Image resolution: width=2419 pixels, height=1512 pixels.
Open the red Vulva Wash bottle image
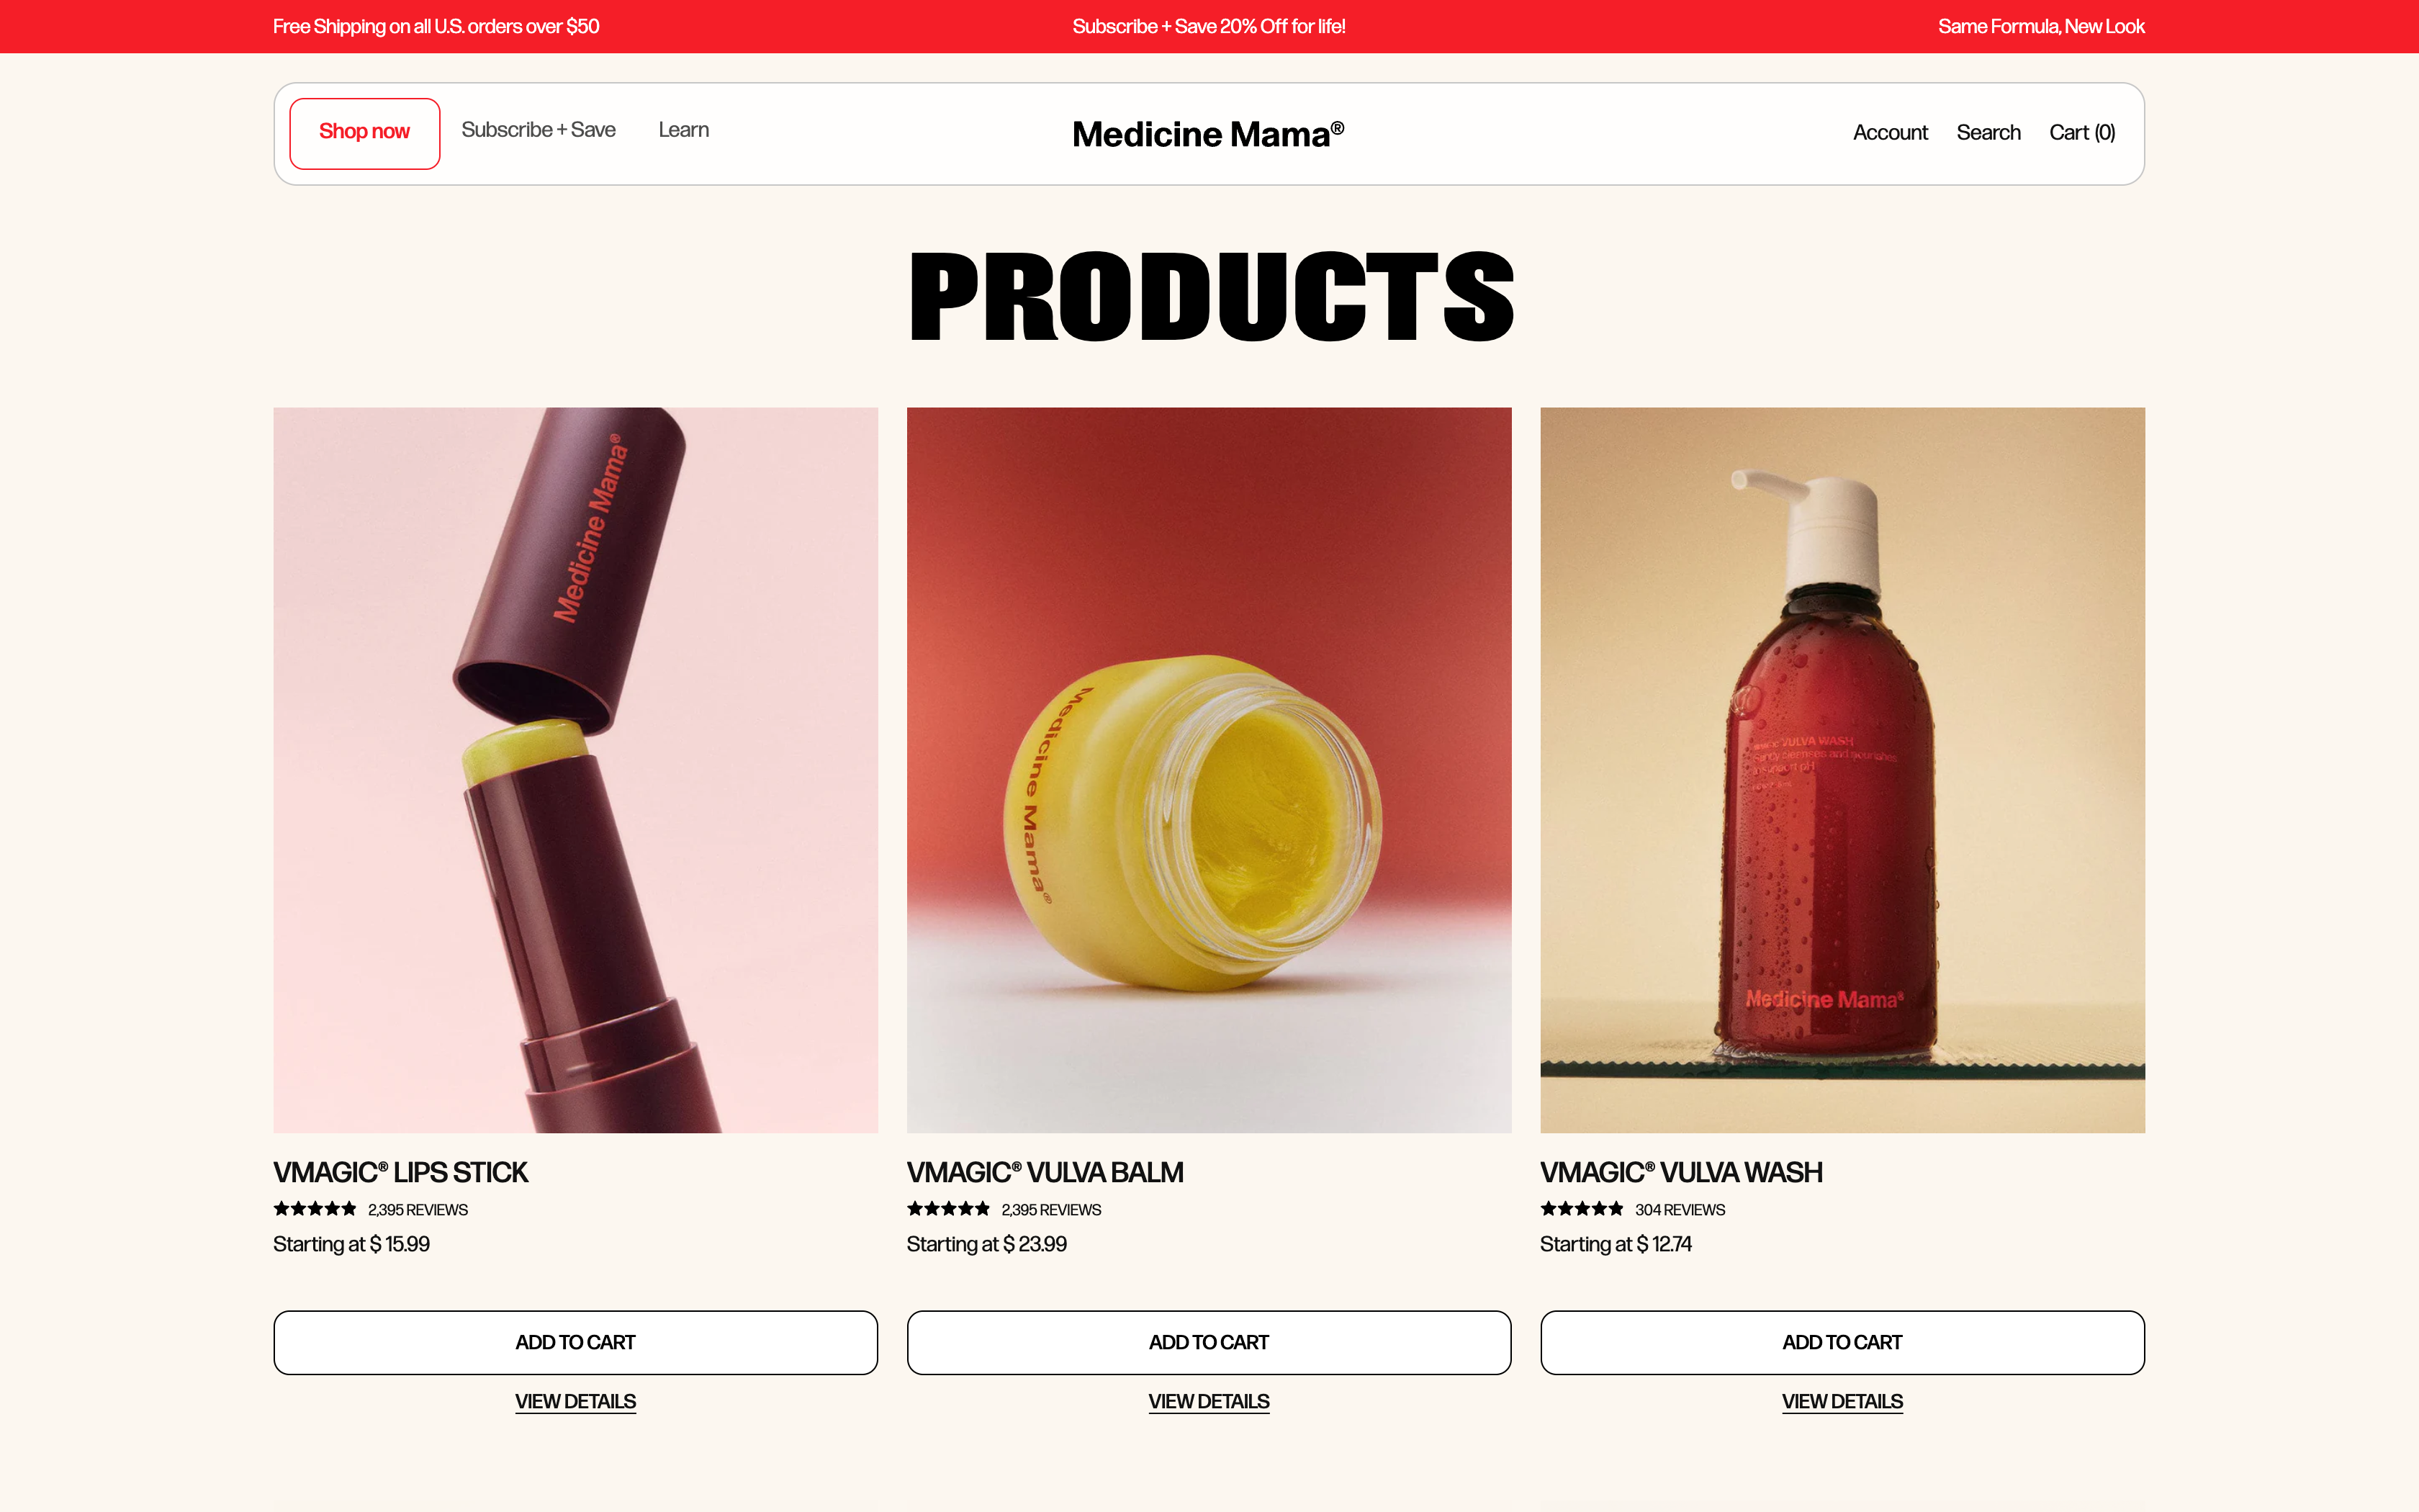(x=1842, y=770)
